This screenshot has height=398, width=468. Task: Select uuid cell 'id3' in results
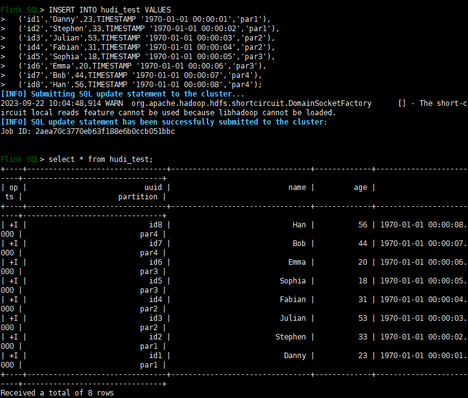156,318
